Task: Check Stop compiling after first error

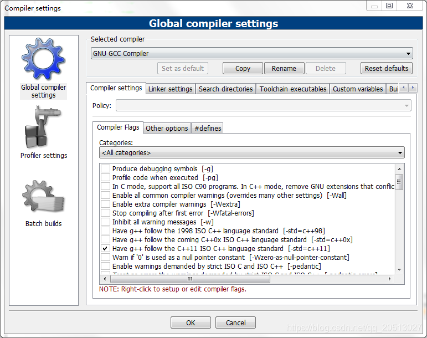Action: 105,213
